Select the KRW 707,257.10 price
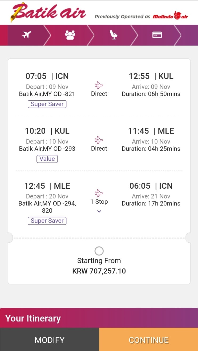Image resolution: width=198 pixels, height=351 pixels. [x=99, y=271]
